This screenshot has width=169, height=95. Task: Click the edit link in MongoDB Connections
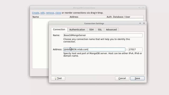click(x=43, y=13)
